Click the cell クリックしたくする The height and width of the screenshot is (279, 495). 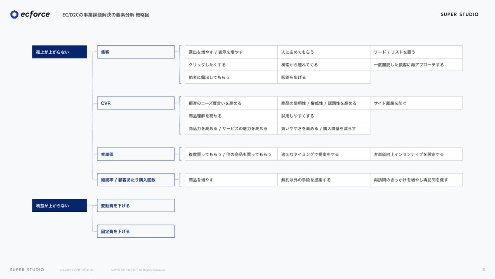(x=231, y=65)
